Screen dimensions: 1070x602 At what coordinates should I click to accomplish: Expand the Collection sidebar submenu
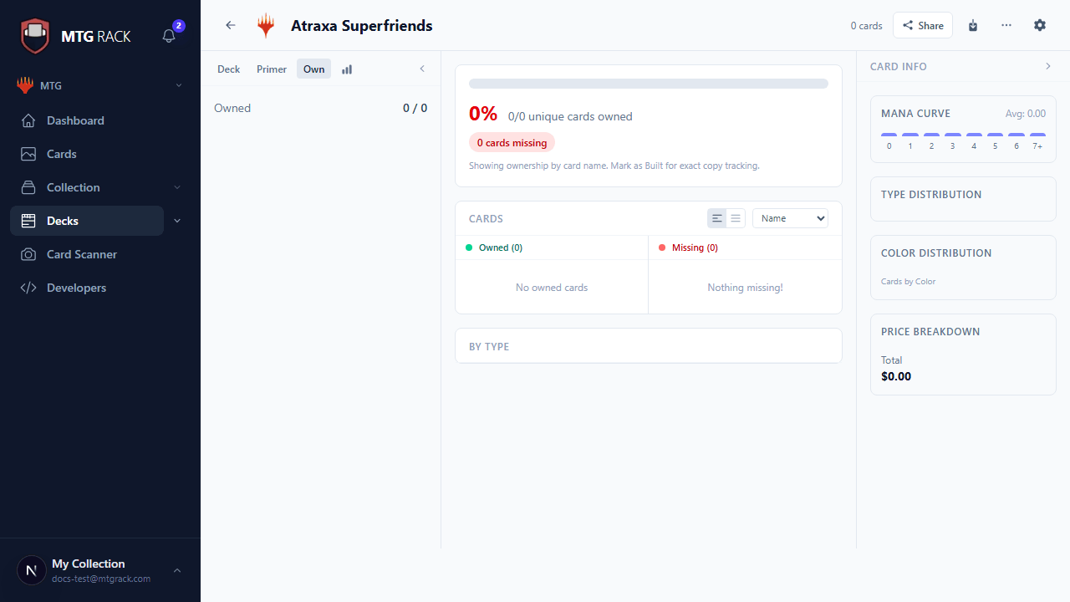click(178, 187)
